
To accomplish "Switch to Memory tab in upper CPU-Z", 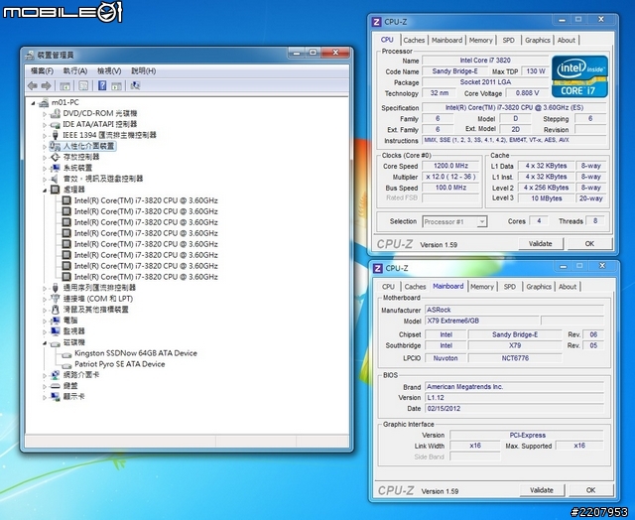I will click(x=480, y=40).
